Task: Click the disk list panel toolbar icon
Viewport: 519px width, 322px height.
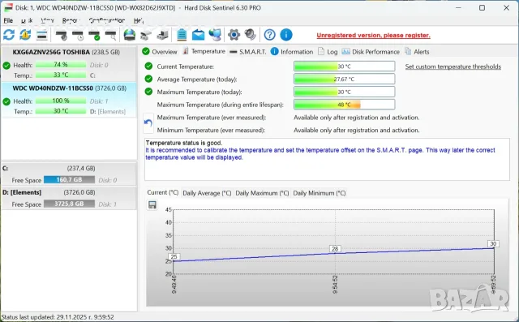Action: 41,35
